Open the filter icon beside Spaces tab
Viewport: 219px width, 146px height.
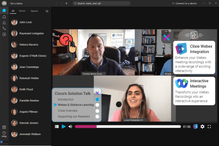(47, 11)
